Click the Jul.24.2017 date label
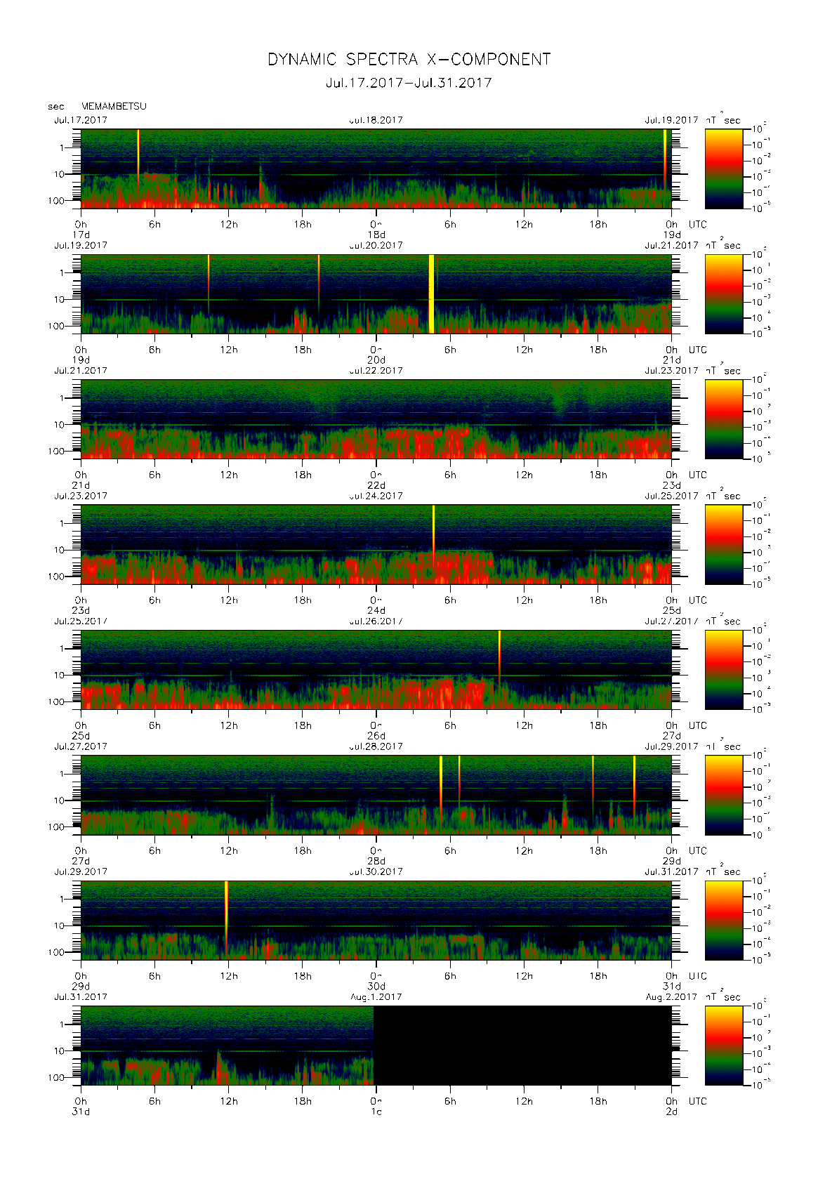 (376, 496)
